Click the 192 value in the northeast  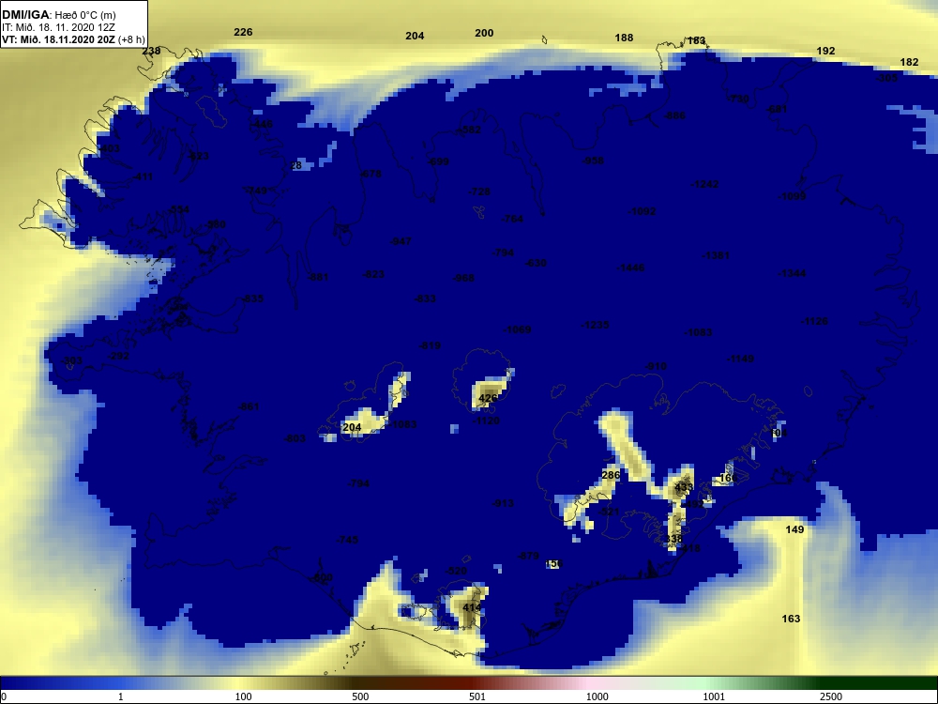(x=825, y=51)
